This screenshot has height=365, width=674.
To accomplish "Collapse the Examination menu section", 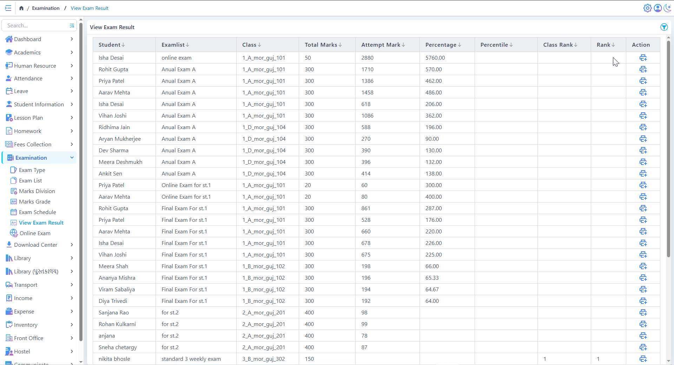I will (x=72, y=158).
